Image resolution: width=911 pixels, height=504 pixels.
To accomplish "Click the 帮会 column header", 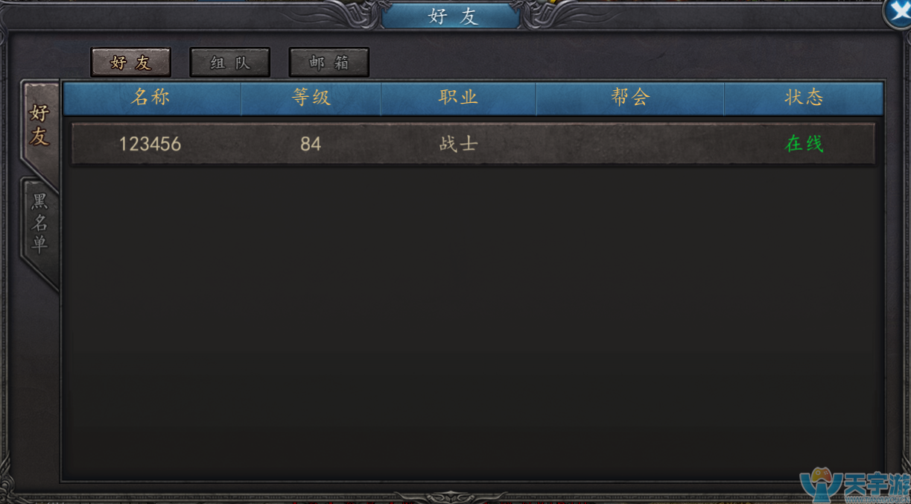I will click(x=630, y=98).
